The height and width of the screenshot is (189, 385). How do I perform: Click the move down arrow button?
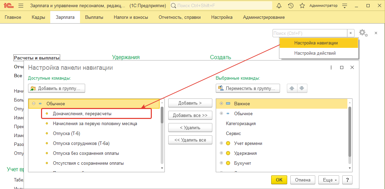click(302, 88)
